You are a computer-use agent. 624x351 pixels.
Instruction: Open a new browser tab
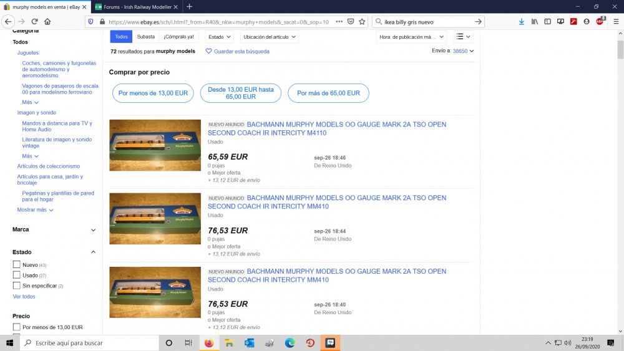[x=189, y=6]
